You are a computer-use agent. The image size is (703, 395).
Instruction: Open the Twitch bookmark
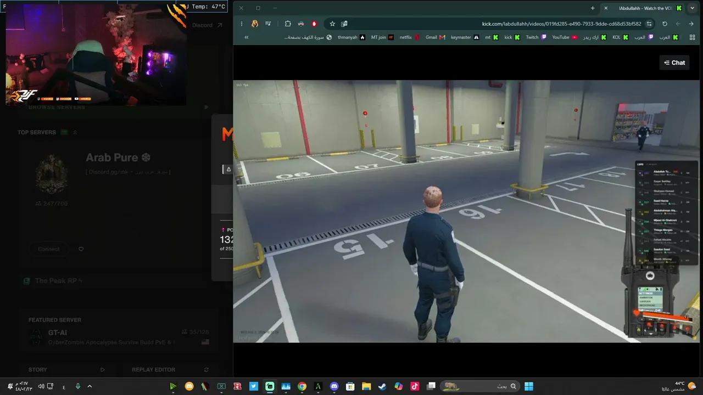(x=536, y=37)
